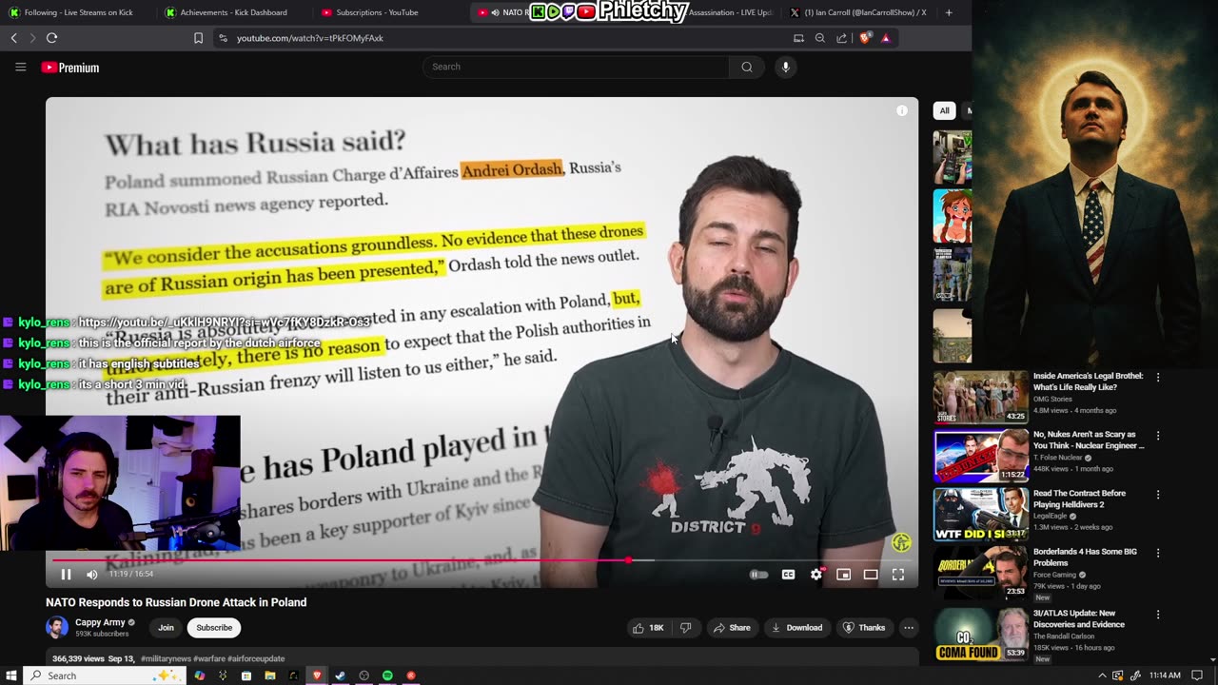Click the search magnifier button
The image size is (1218, 685).
click(747, 67)
